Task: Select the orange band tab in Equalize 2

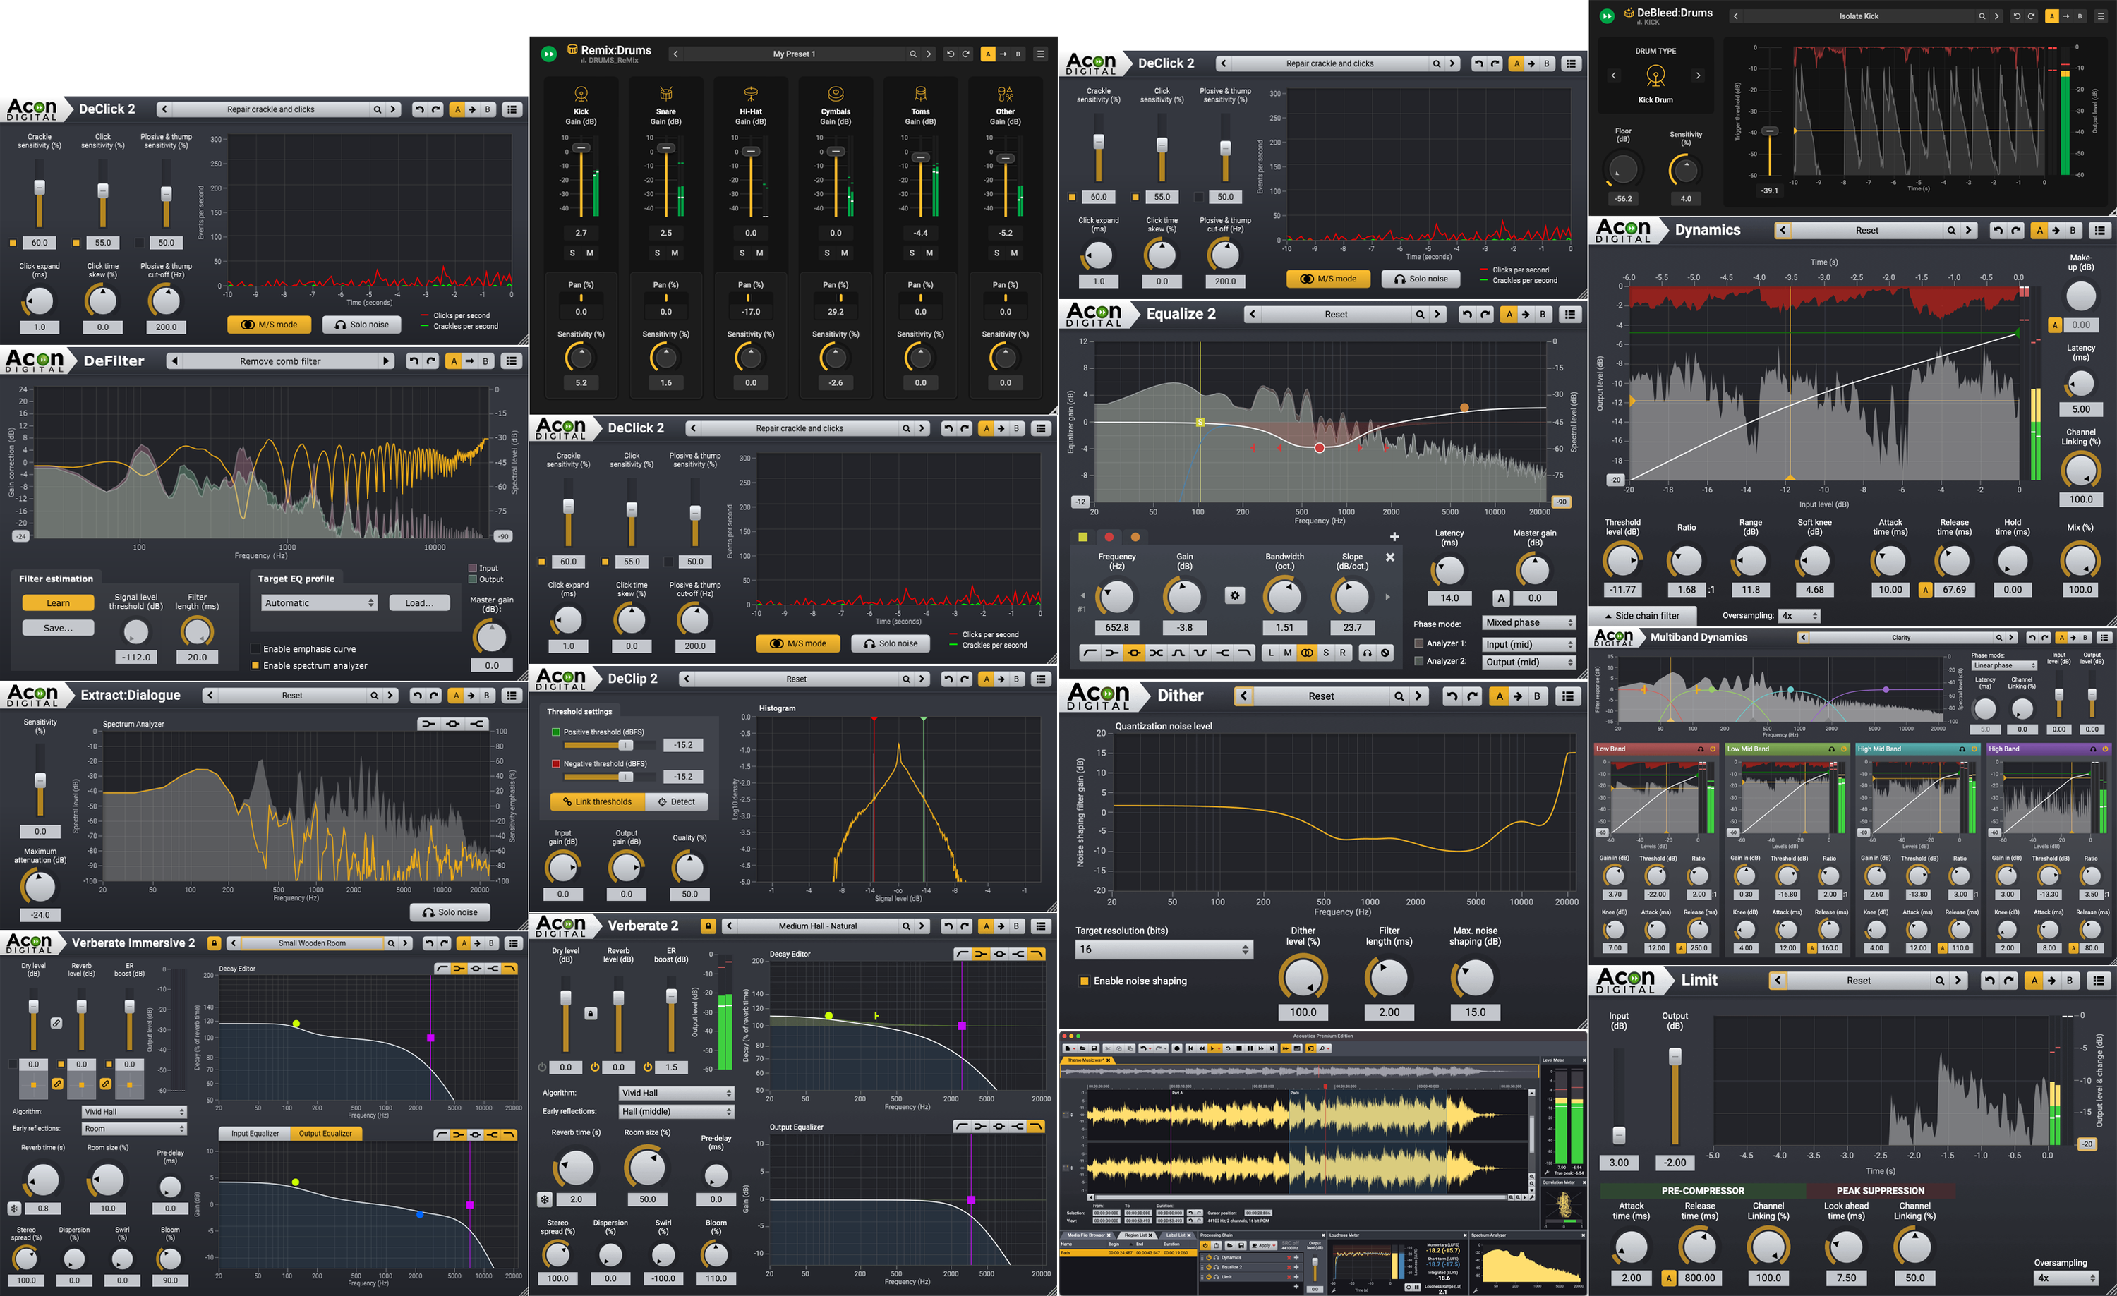Action: (x=1135, y=538)
